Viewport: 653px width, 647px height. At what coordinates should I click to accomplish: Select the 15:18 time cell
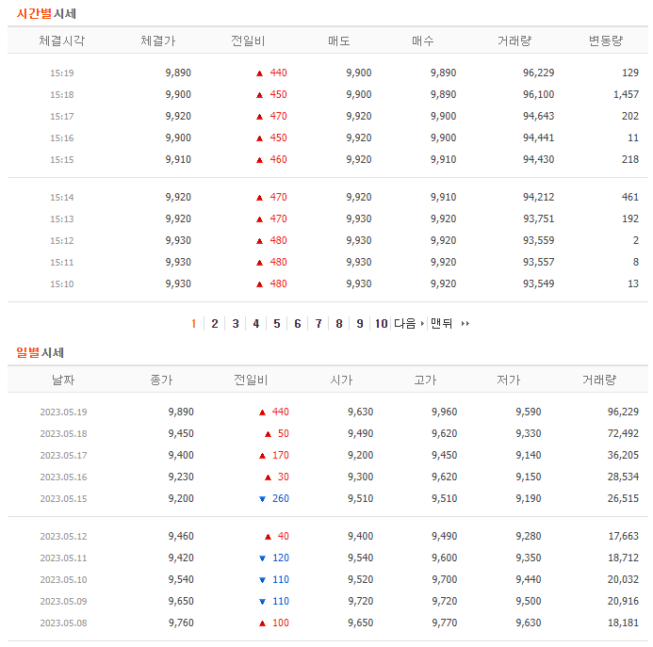coord(61,94)
